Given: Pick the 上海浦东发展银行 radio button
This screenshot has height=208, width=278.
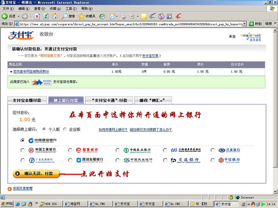Looking at the screenshot, I should click(x=165, y=150).
